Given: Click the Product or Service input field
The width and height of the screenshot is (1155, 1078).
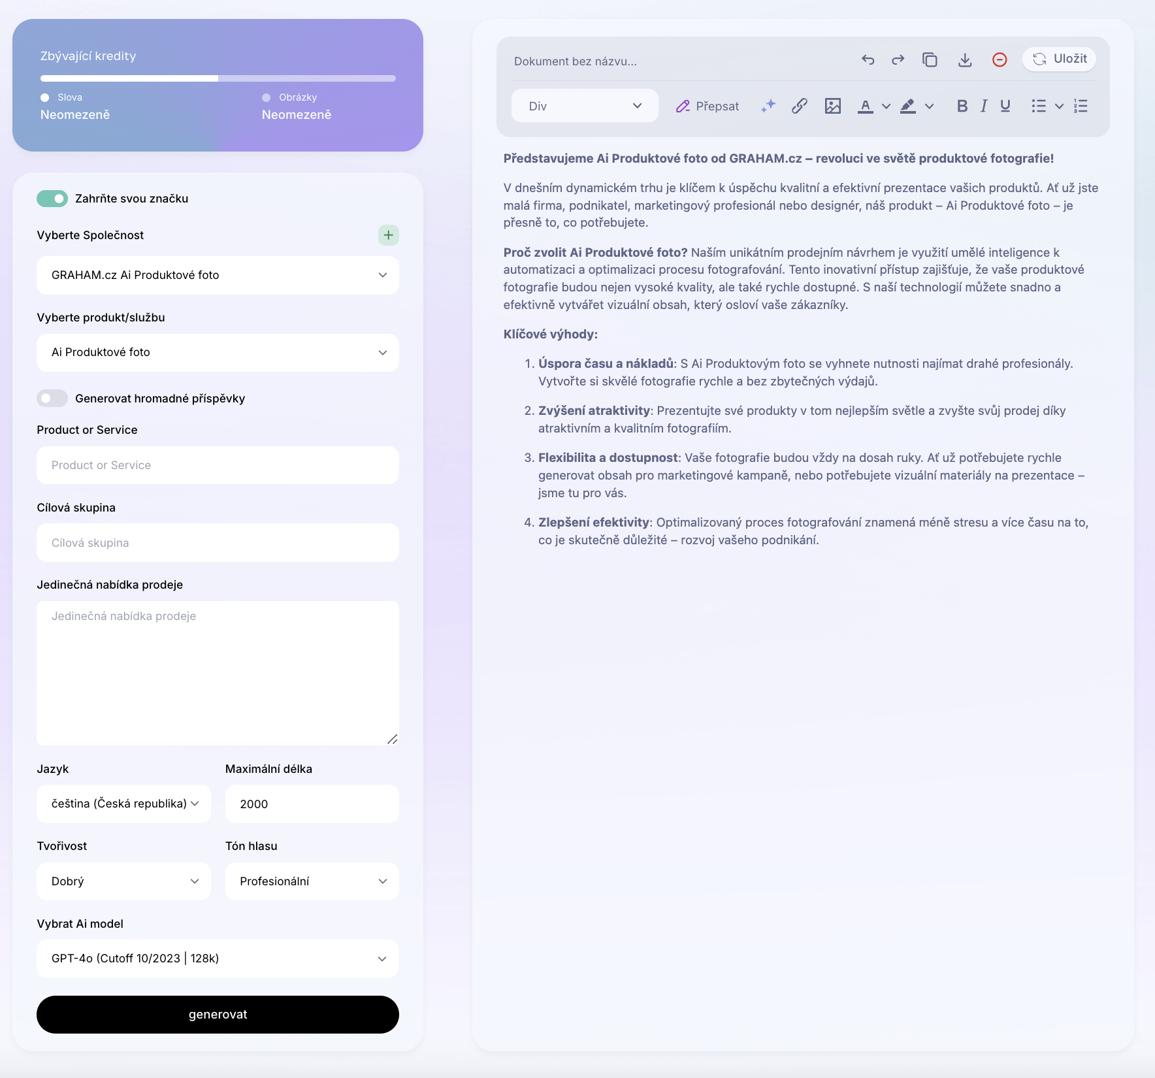Looking at the screenshot, I should coord(218,465).
